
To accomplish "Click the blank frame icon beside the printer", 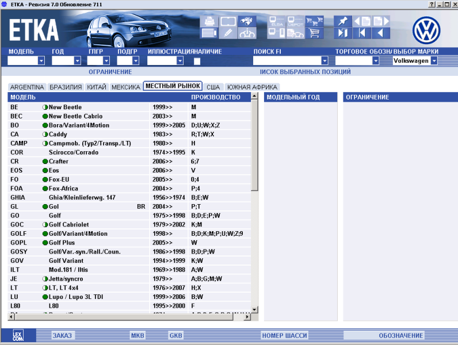I will [228, 21].
